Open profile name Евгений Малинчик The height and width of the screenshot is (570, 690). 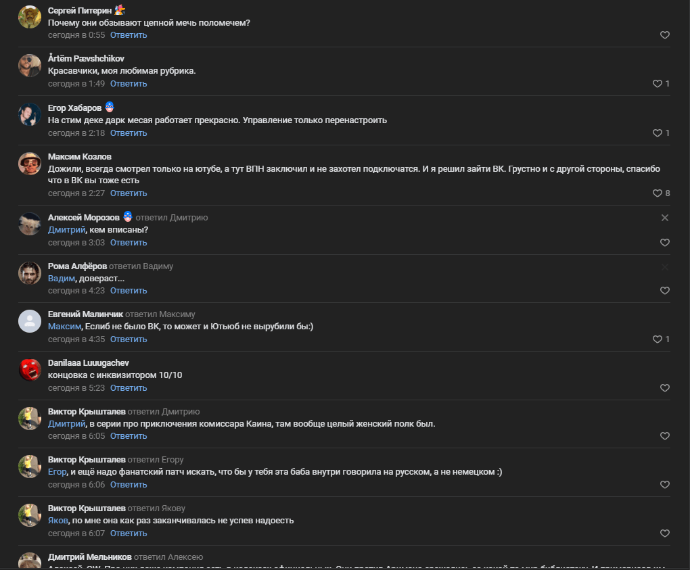tap(85, 314)
